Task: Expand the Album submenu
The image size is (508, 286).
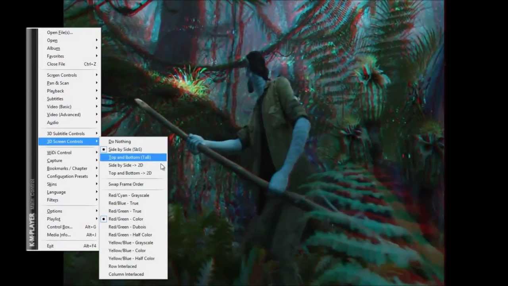Action: click(69, 48)
